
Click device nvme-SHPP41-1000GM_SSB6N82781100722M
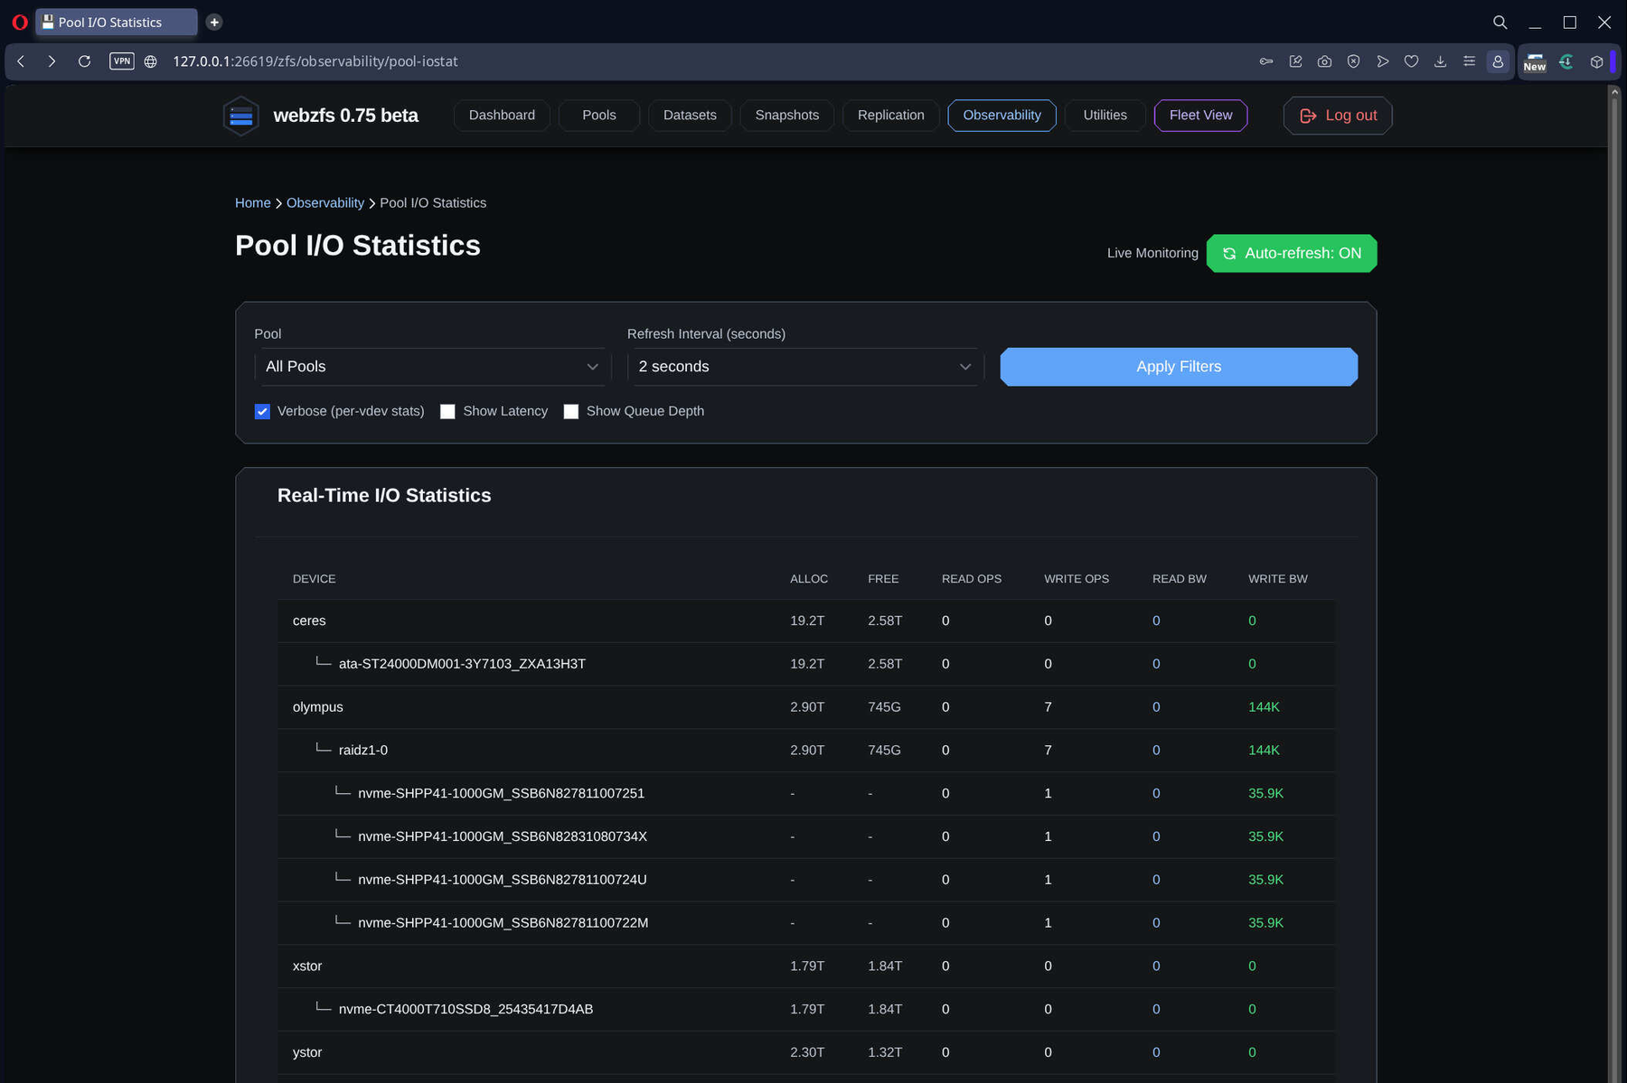[503, 923]
